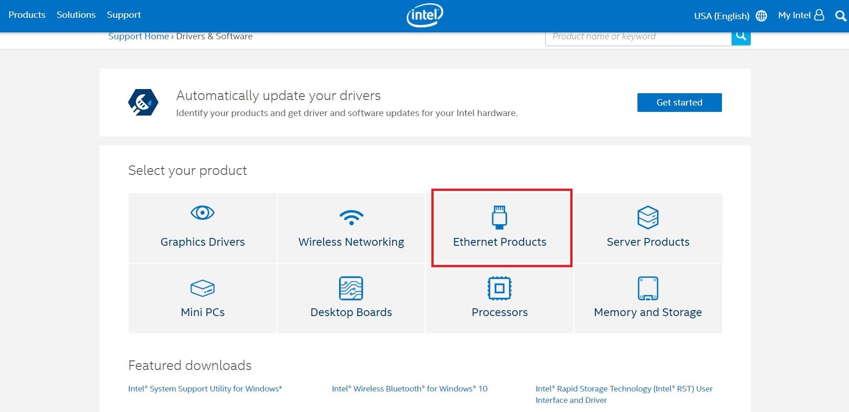Open the header search magnifier icon
The width and height of the screenshot is (849, 412).
pos(840,16)
